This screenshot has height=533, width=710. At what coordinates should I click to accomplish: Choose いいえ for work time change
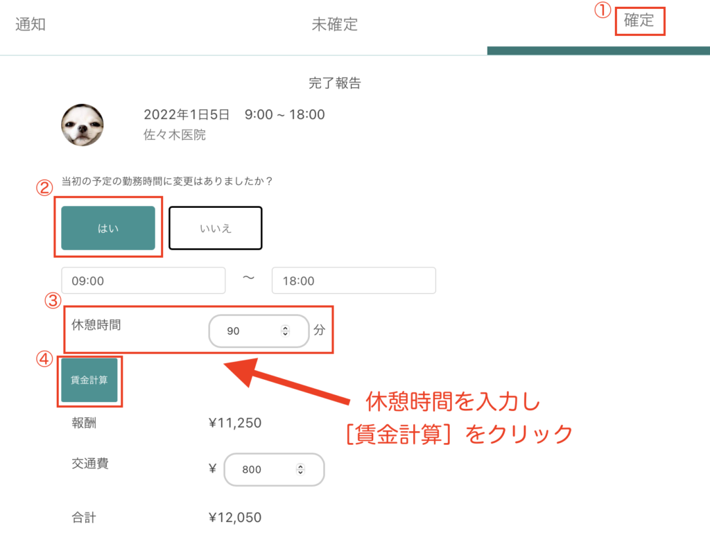pyautogui.click(x=216, y=228)
